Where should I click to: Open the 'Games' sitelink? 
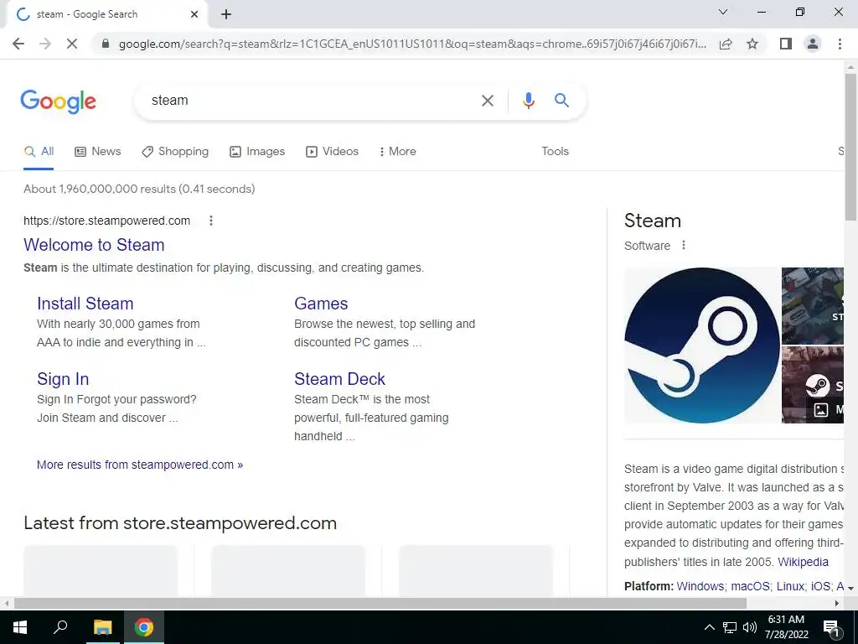321,304
